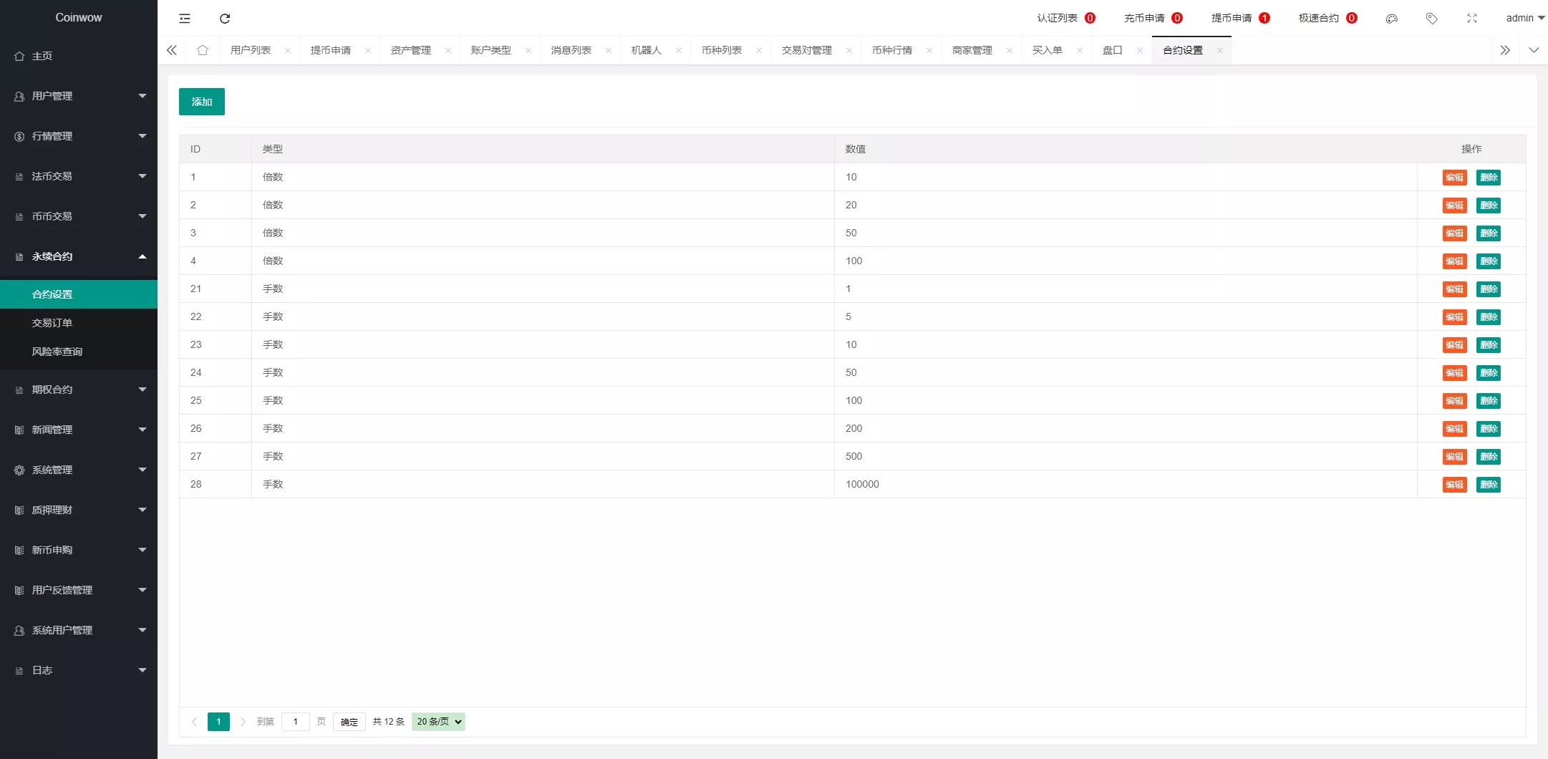Screen dimensions: 1548x759
Task: Open the 20 条/页 page size dropdown
Action: click(438, 722)
